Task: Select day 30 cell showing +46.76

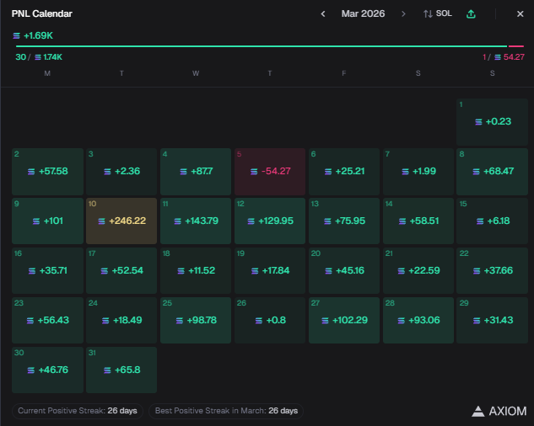Action: [x=48, y=370]
